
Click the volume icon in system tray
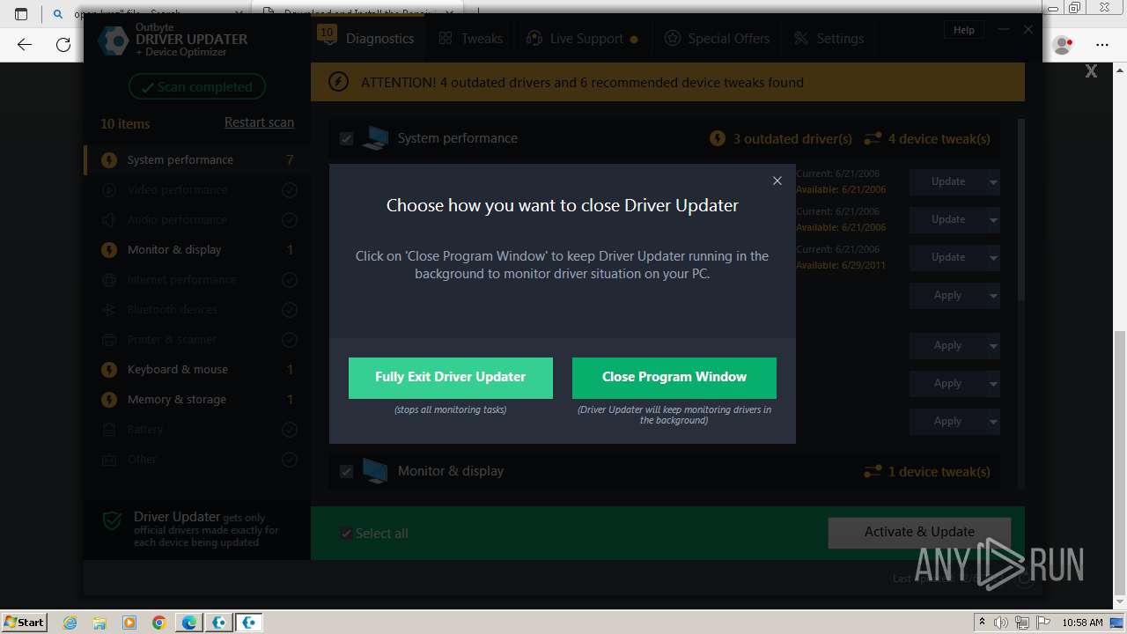(1001, 623)
